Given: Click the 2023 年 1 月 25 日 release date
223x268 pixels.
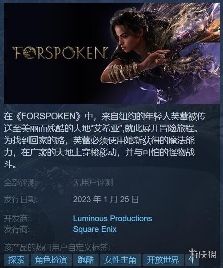Looking at the screenshot, I should tap(106, 199).
